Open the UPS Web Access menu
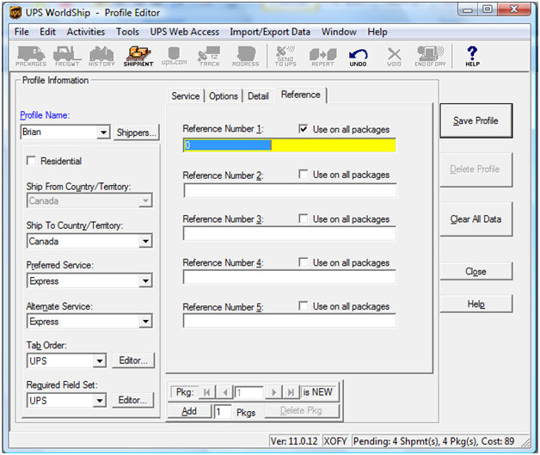 pos(185,32)
